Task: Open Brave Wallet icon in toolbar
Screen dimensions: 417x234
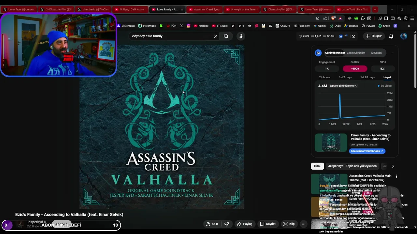Action: click(x=393, y=18)
